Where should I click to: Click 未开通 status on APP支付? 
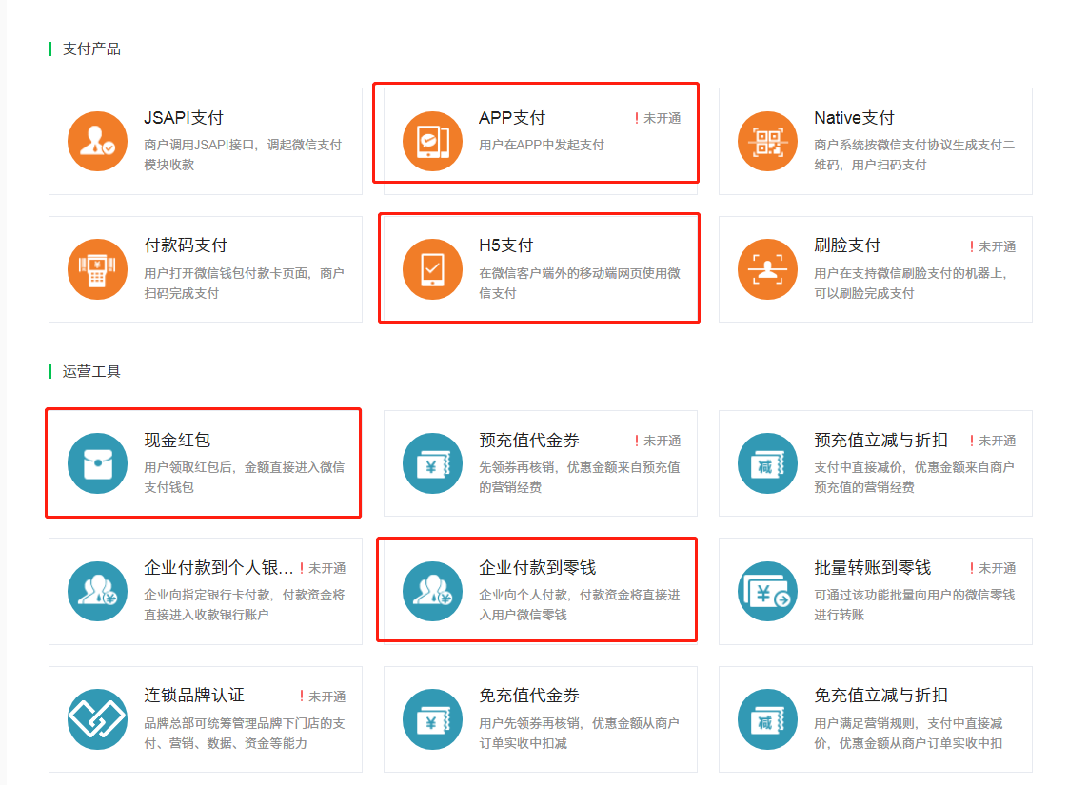(x=658, y=119)
